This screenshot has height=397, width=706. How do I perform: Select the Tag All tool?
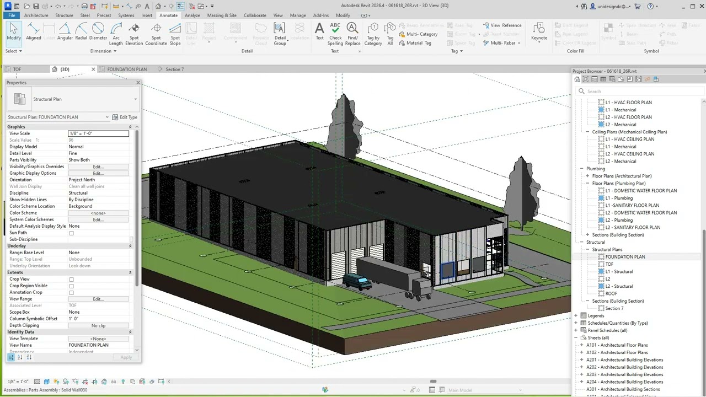tap(390, 34)
